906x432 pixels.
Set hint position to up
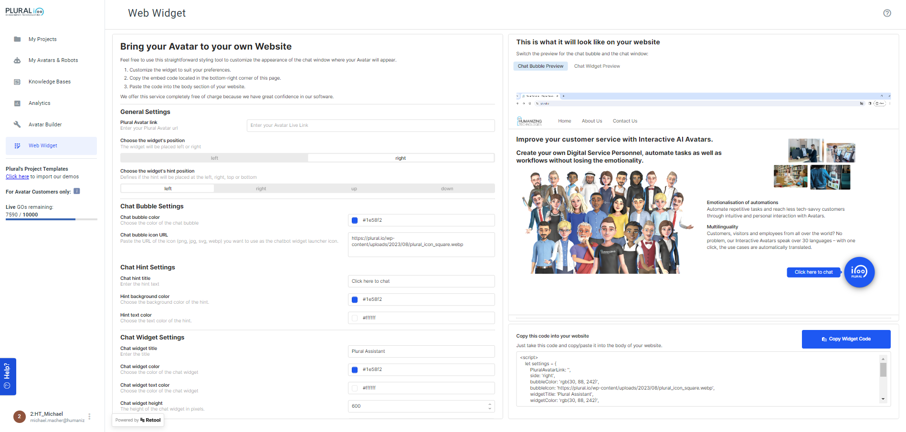pyautogui.click(x=354, y=189)
